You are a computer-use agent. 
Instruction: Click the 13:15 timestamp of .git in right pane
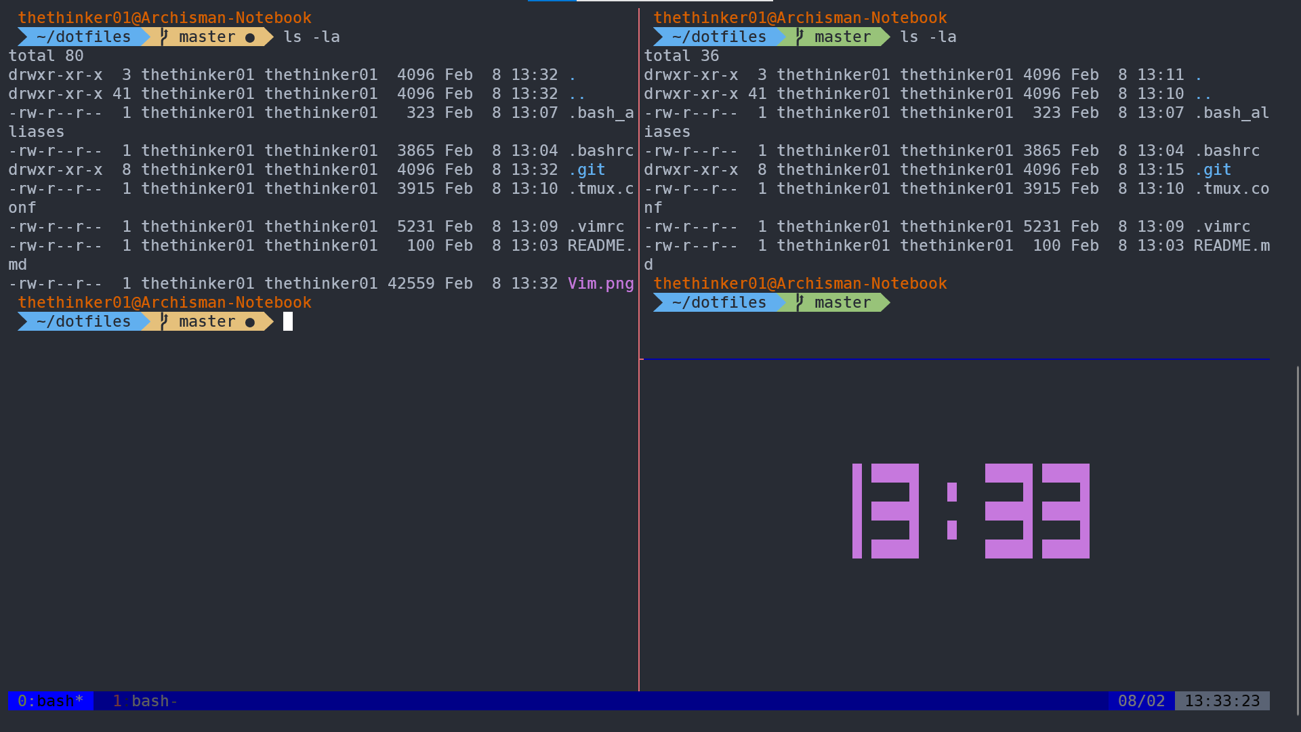[1161, 169]
